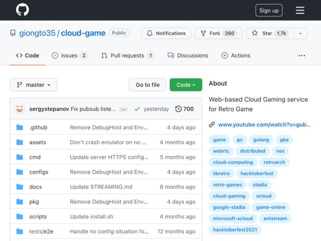
Task: Click the link chain icon in About
Action: pos(212,125)
